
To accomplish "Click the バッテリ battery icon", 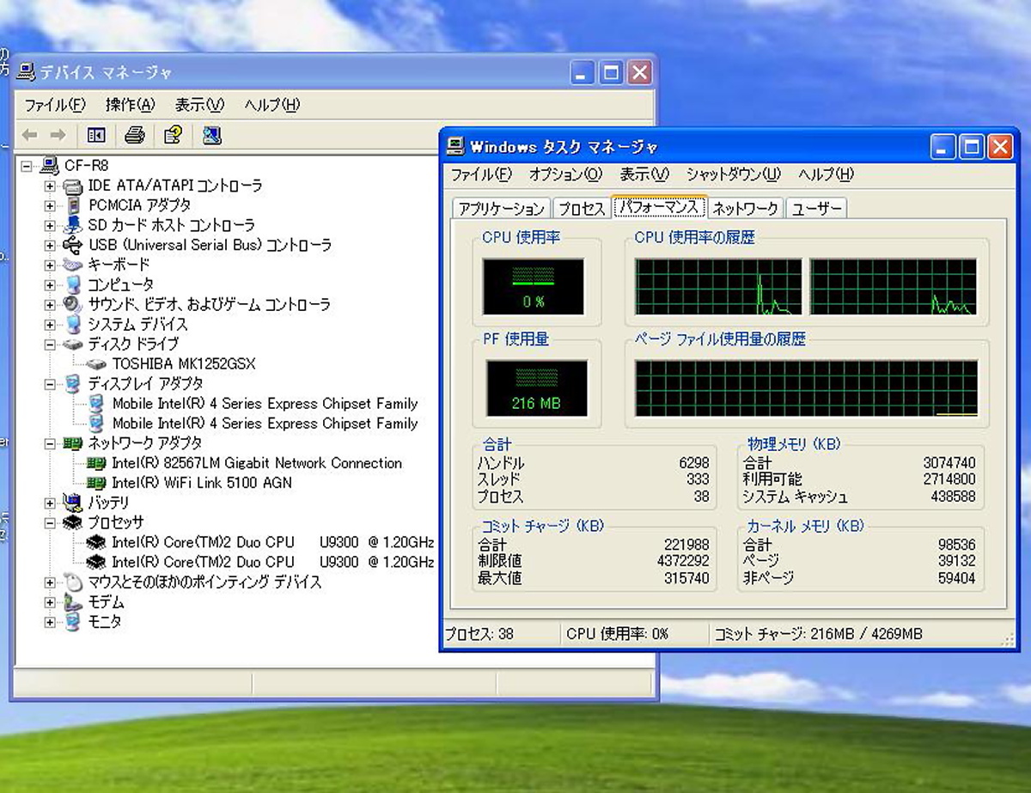I will point(74,503).
